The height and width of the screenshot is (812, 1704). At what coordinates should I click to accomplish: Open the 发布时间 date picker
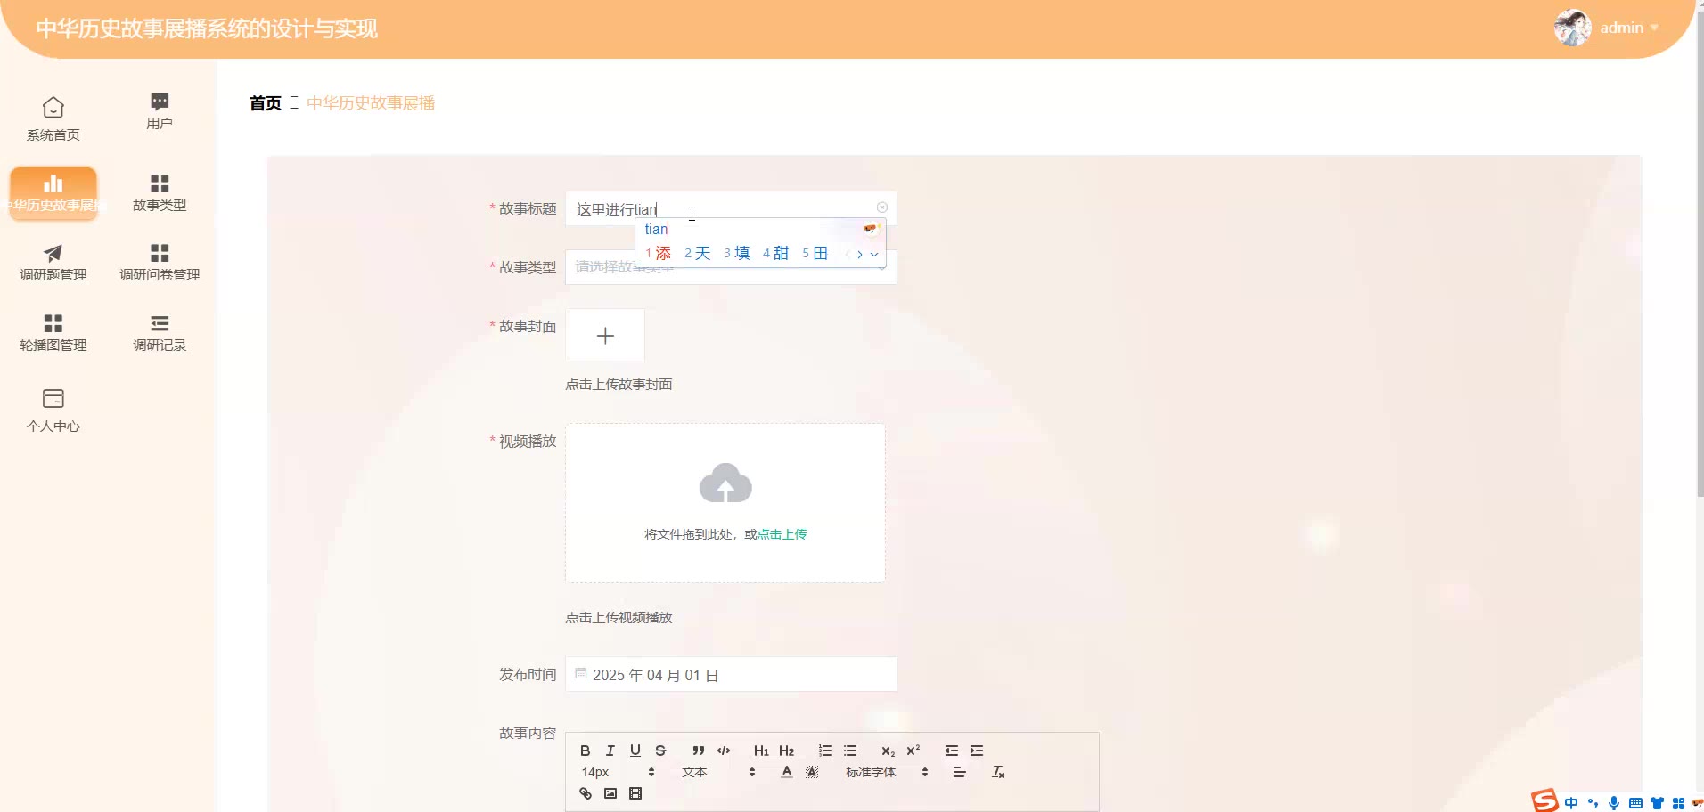[731, 674]
